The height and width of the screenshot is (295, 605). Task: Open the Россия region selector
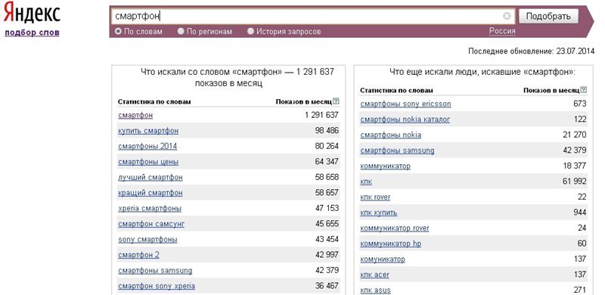click(502, 31)
